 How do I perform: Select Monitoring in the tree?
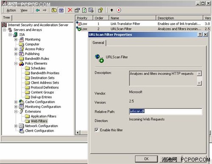[x=33, y=39]
